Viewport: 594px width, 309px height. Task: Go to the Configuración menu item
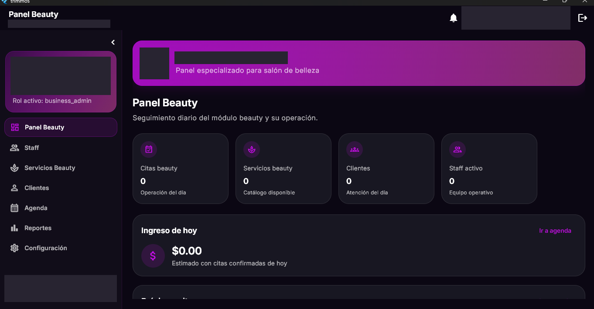point(61,248)
